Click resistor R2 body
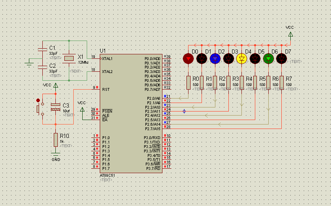 pyautogui.click(x=215, y=83)
